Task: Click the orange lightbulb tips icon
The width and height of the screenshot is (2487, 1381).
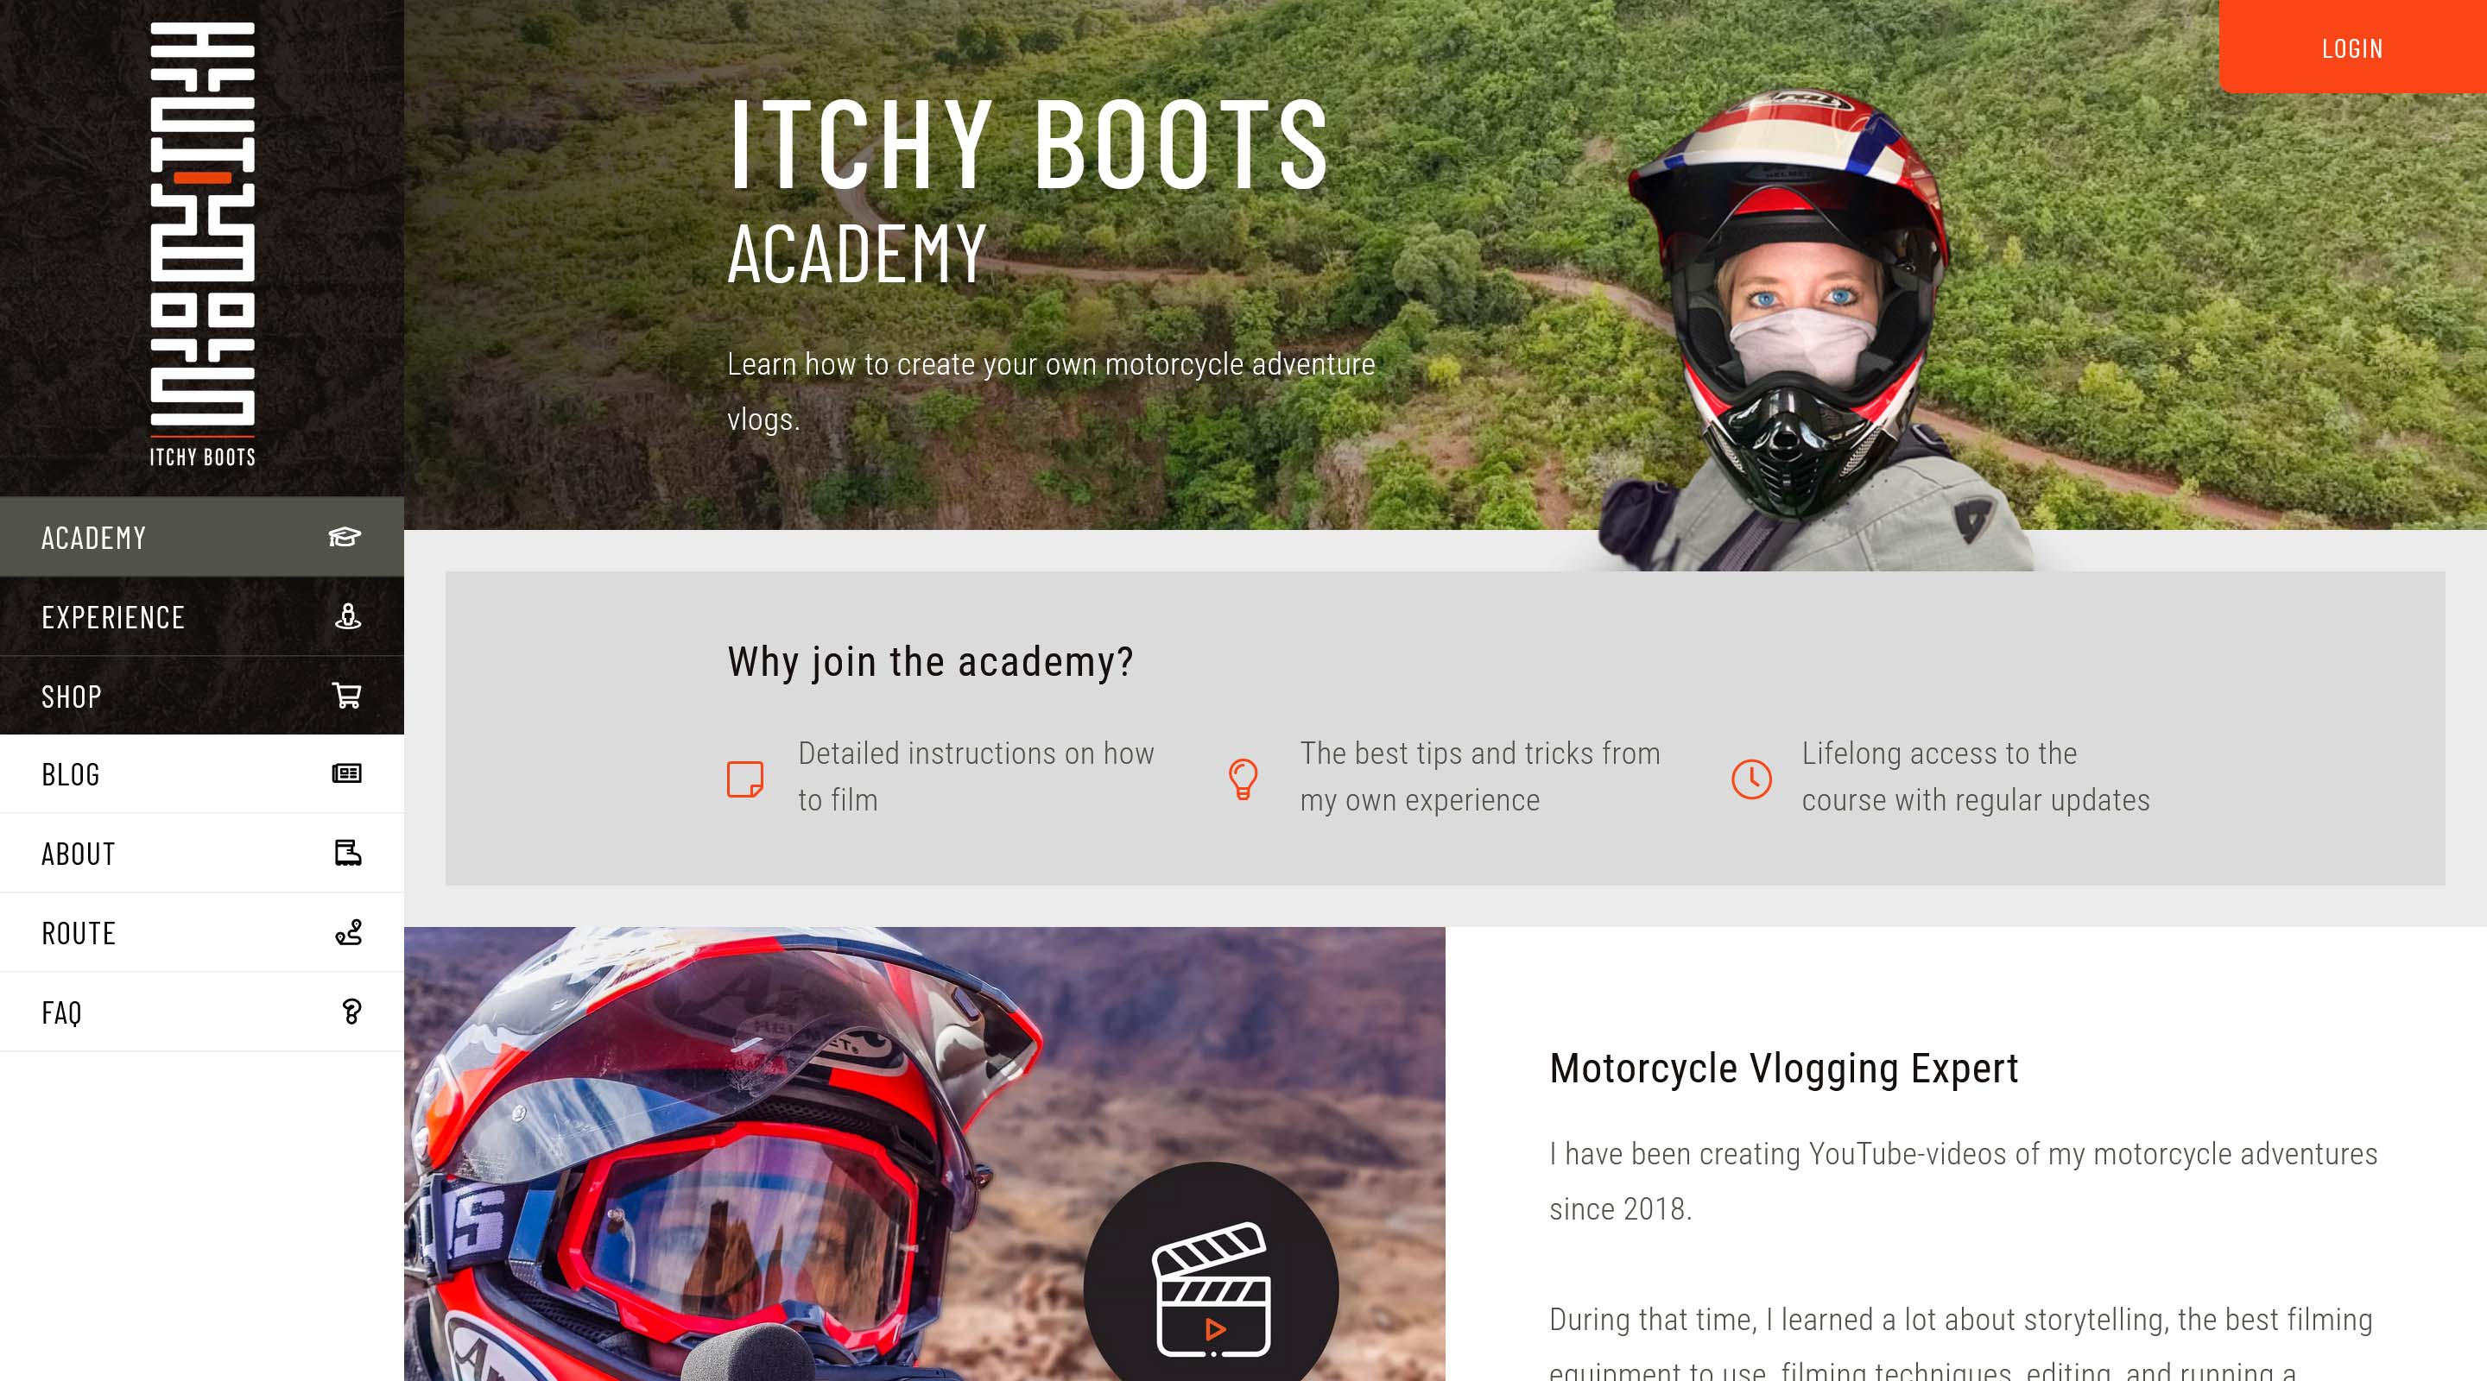Action: 1243,779
